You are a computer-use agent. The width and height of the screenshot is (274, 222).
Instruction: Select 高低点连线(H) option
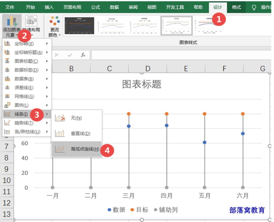(x=77, y=149)
